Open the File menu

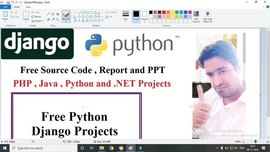click(x=5, y=7)
